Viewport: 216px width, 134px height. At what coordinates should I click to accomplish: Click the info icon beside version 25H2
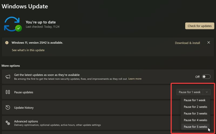pos(6,43)
